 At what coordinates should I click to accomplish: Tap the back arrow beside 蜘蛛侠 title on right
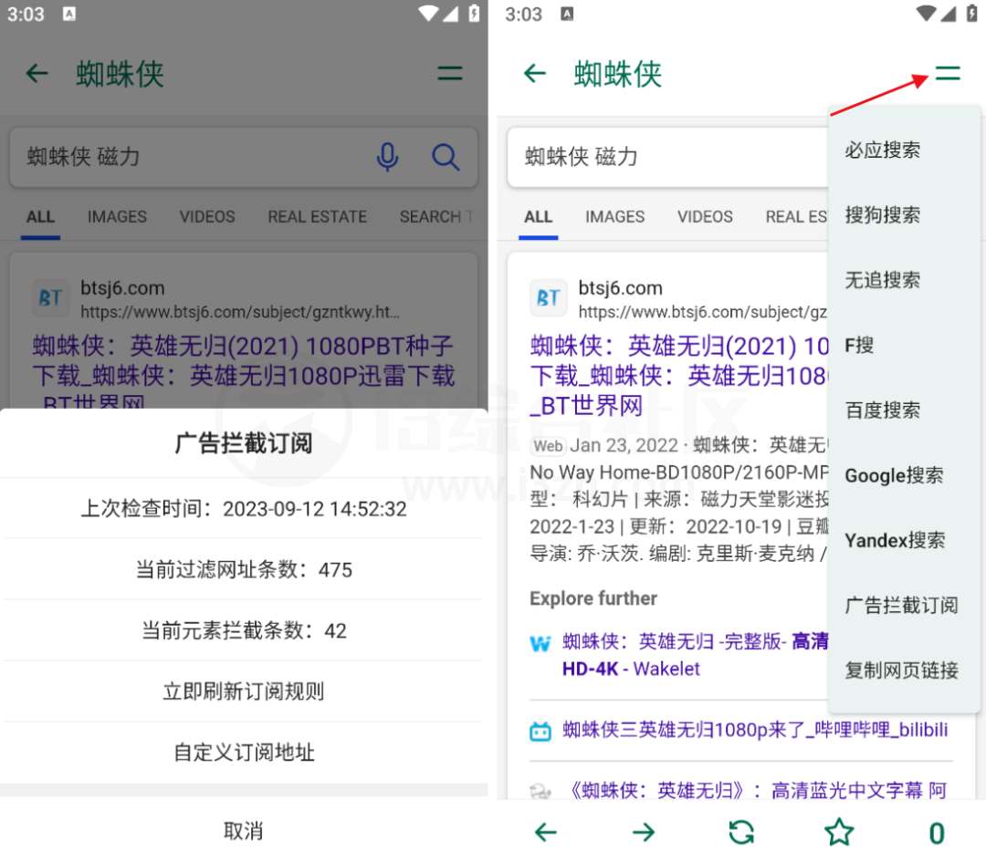tap(534, 74)
